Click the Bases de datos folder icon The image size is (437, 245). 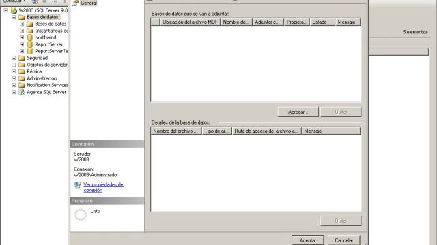pos(22,17)
